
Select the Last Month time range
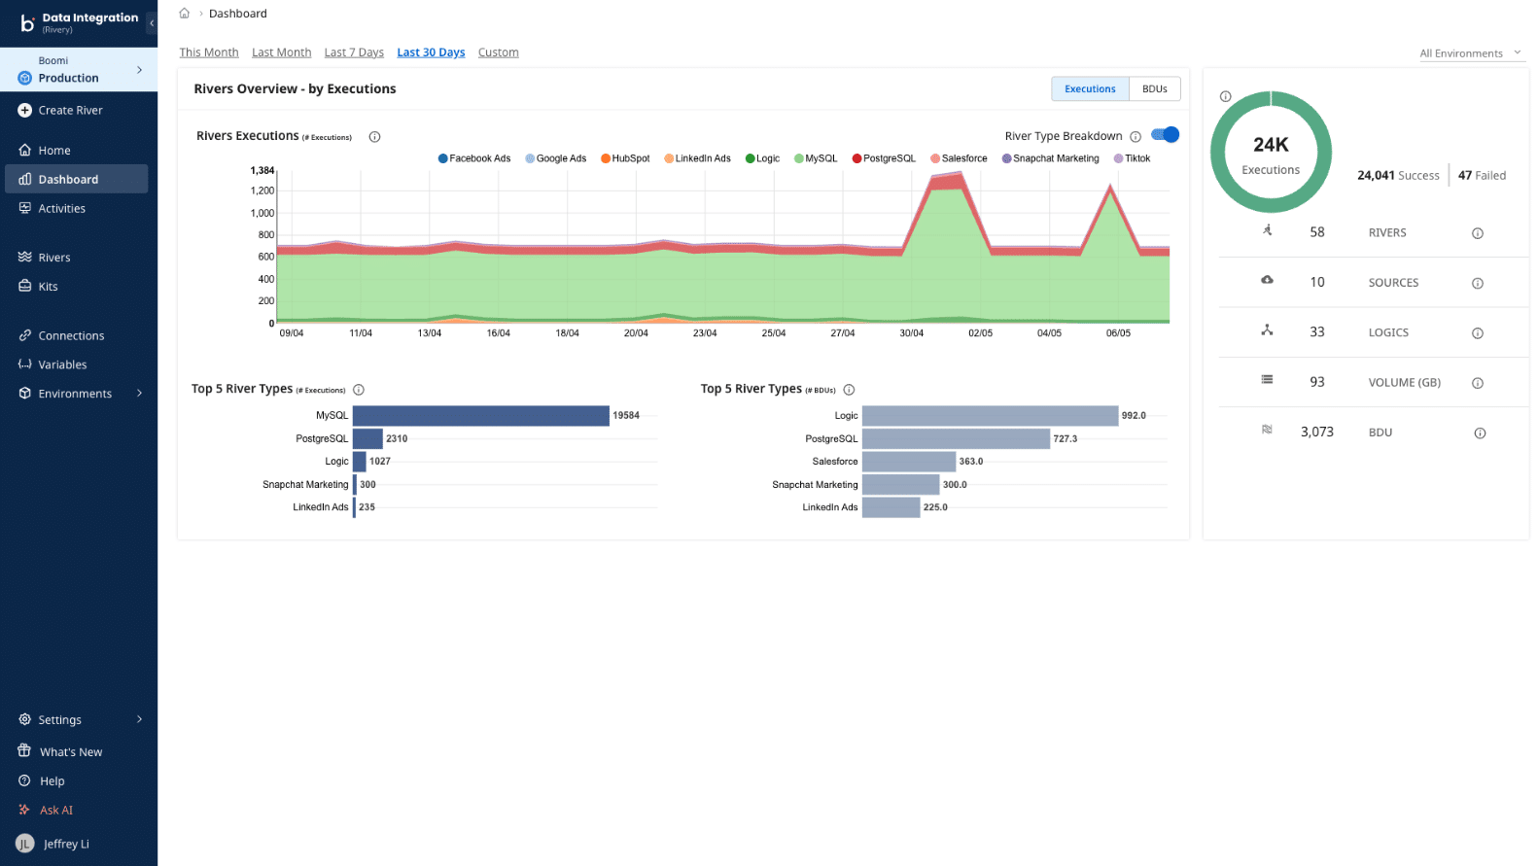coord(282,52)
